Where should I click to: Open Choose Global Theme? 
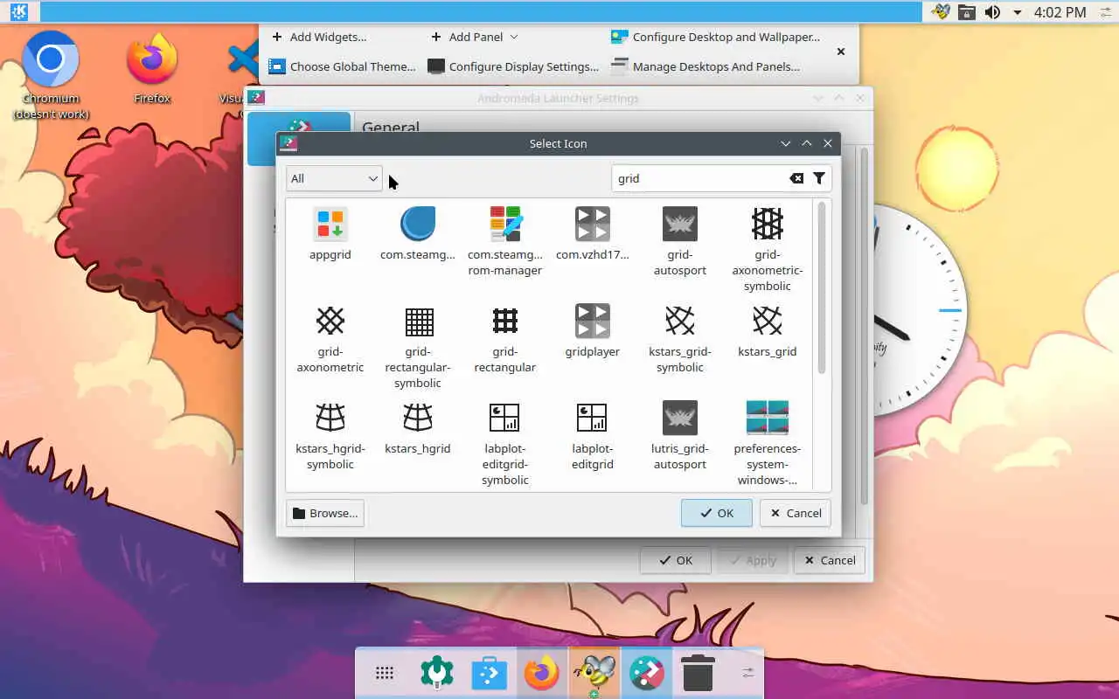342,66
